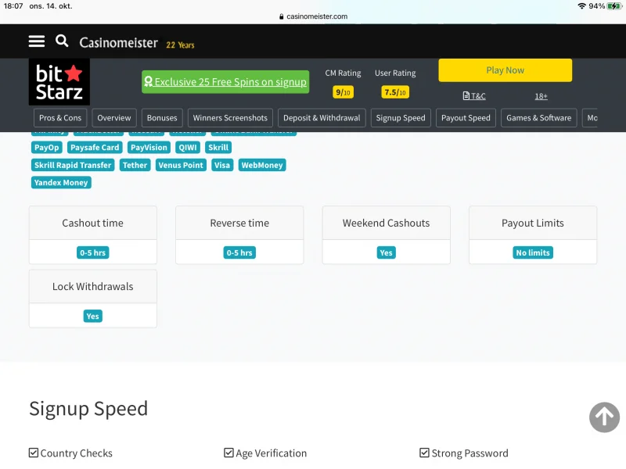Click the Signup Speed heading
Image resolution: width=626 pixels, height=469 pixels.
88,409
